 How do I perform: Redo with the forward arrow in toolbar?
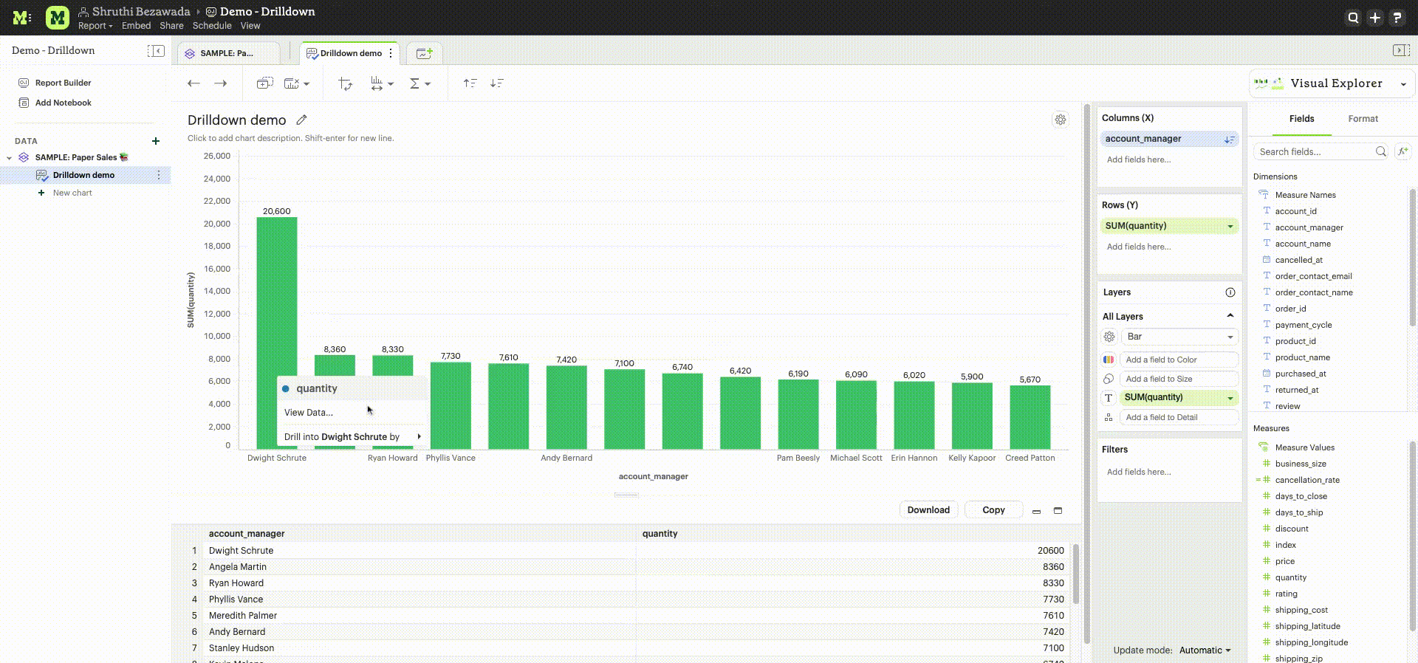[x=221, y=83]
